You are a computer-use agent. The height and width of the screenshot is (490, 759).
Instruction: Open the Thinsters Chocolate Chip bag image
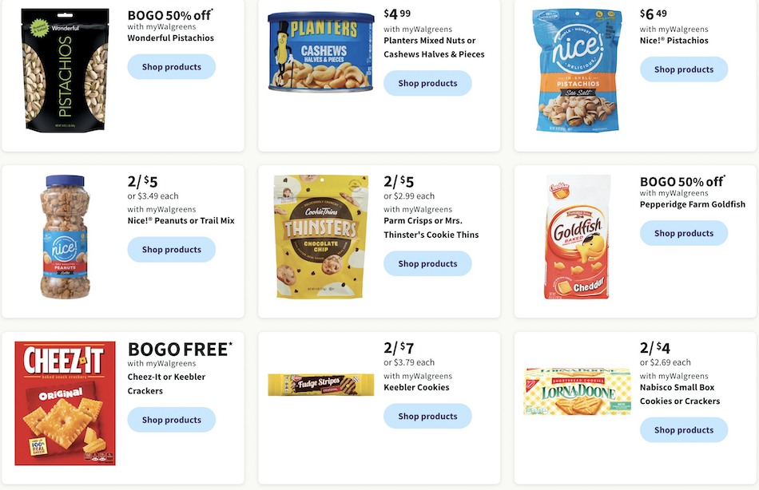point(321,236)
